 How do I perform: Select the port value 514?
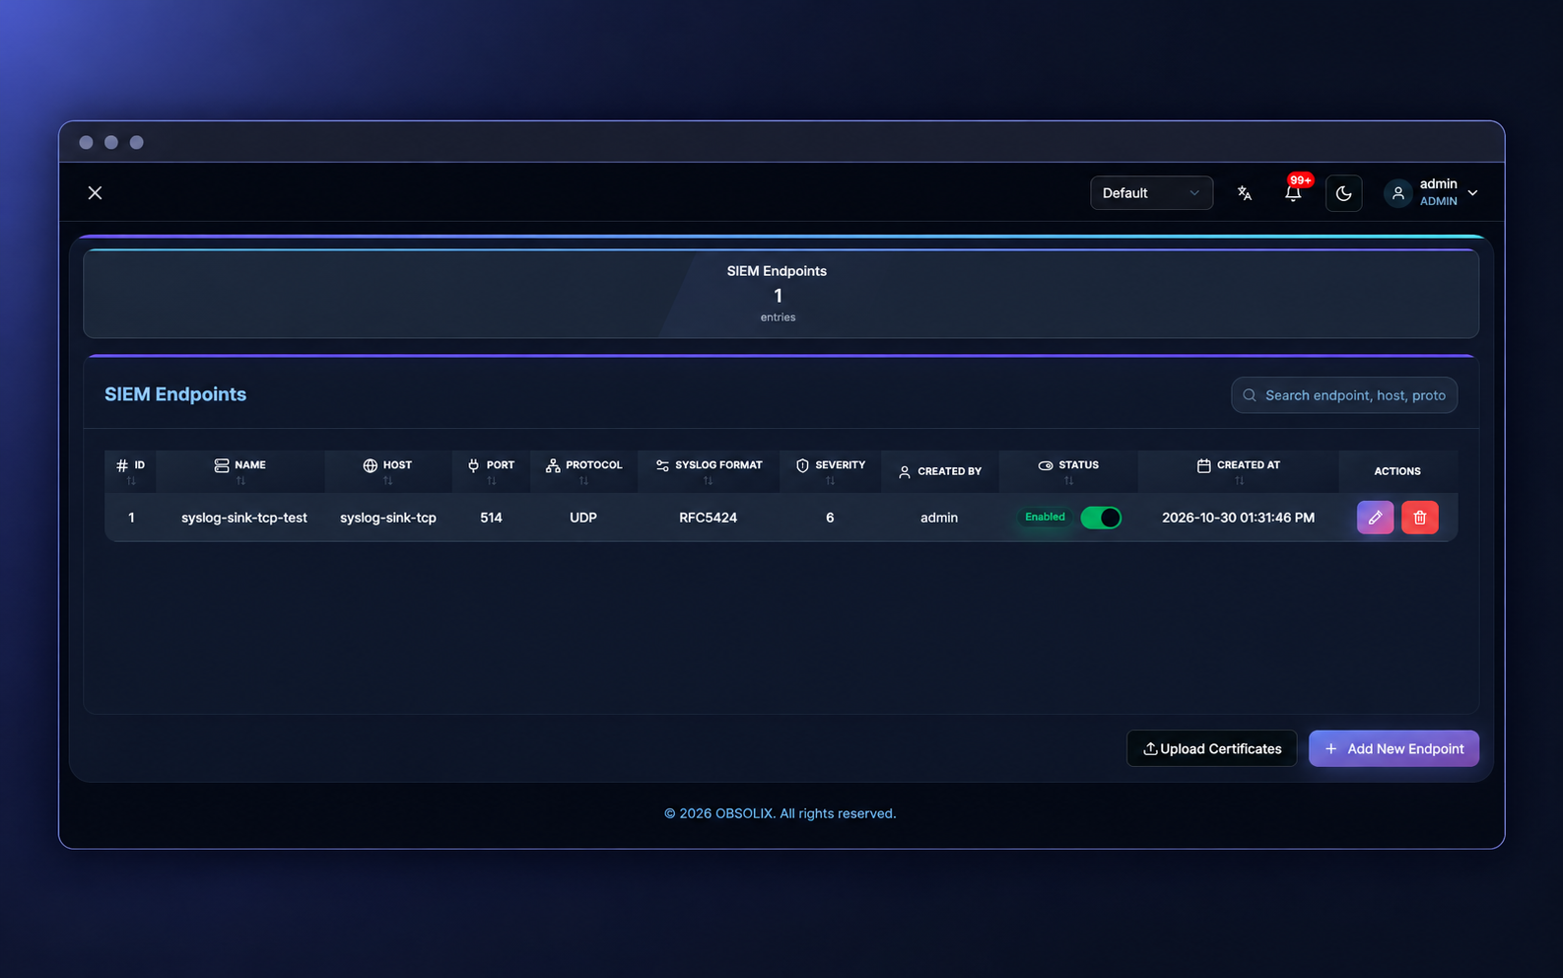[491, 518]
